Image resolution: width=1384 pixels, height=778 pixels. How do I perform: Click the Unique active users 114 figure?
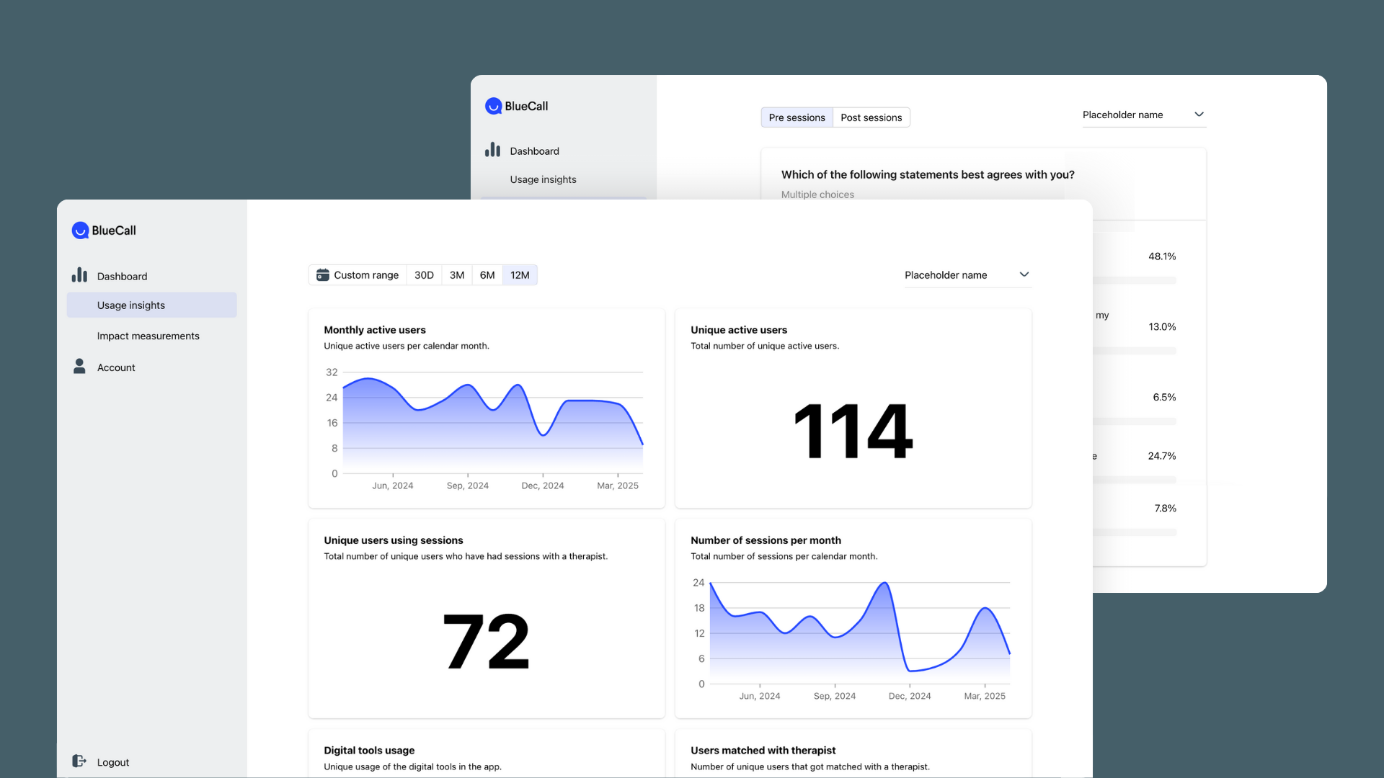pos(853,431)
